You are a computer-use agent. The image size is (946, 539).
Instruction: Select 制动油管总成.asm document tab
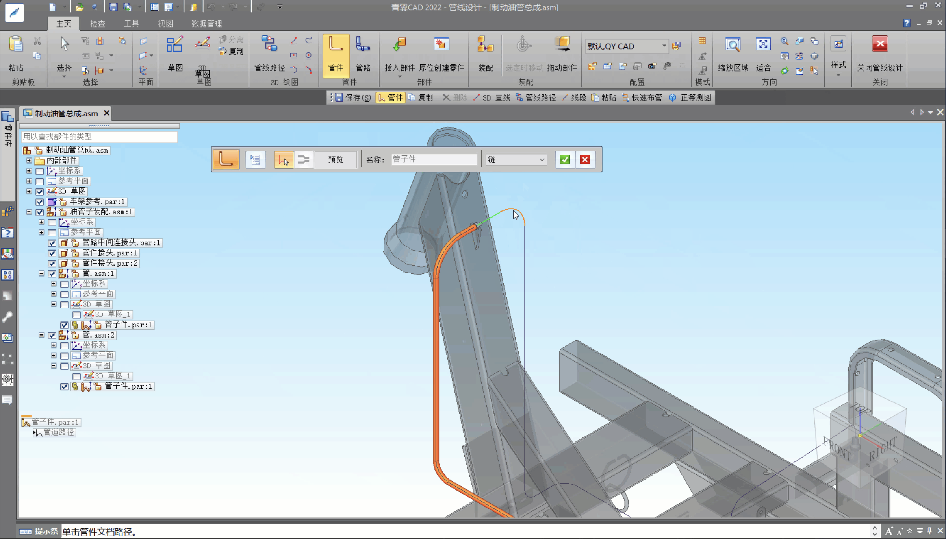click(x=66, y=113)
